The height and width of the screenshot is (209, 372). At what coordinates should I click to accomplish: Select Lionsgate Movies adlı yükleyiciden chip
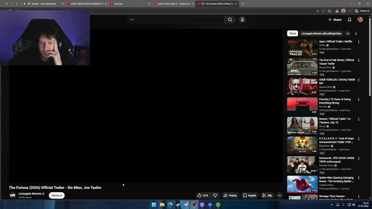click(321, 33)
